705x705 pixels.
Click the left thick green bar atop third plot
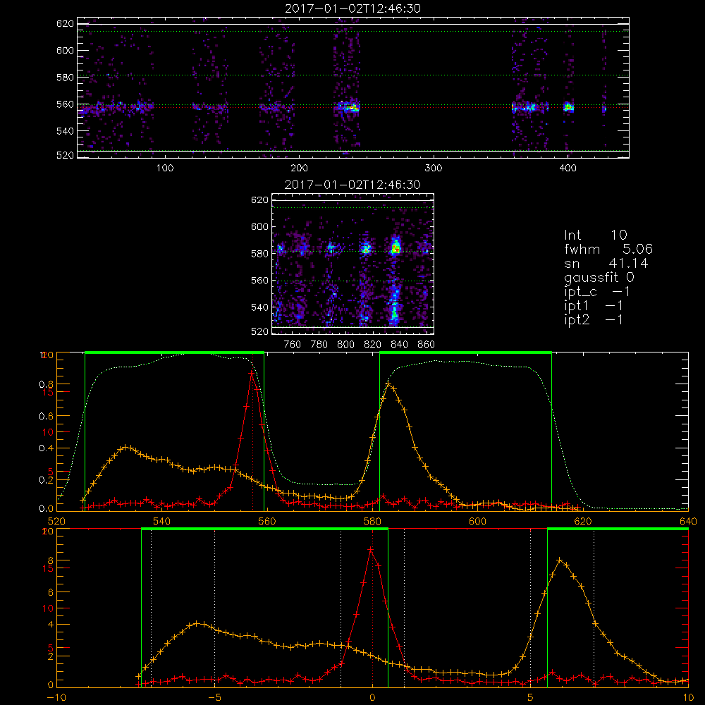(174, 352)
